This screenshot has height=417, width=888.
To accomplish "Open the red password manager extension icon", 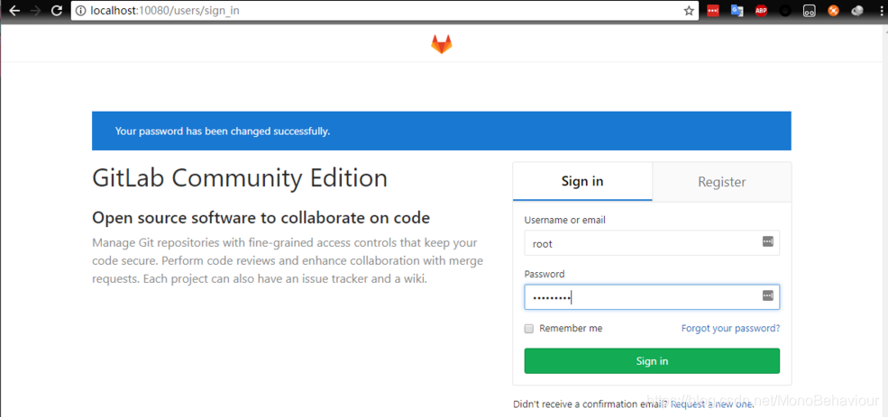I will (713, 10).
